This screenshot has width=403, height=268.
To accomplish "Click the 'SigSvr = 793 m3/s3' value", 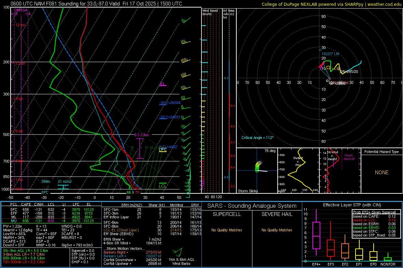I will point(77,245).
